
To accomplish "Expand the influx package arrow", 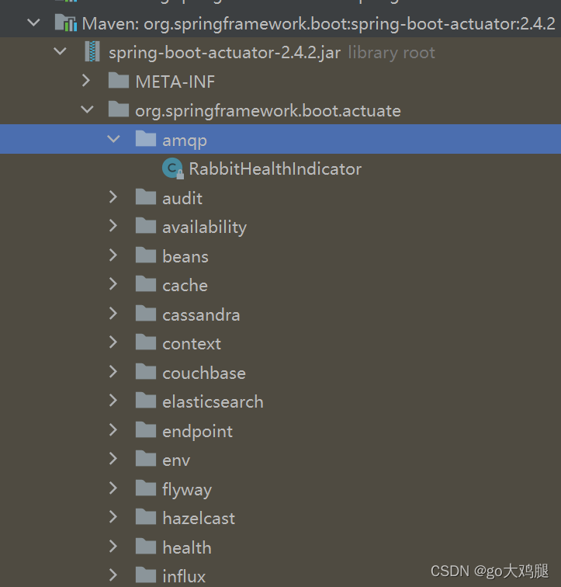I will [x=113, y=575].
